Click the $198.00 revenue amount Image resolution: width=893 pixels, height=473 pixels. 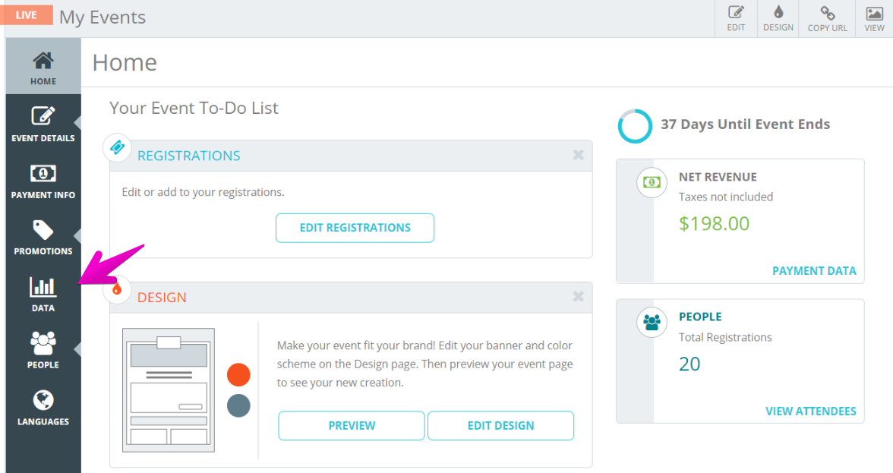click(x=714, y=224)
